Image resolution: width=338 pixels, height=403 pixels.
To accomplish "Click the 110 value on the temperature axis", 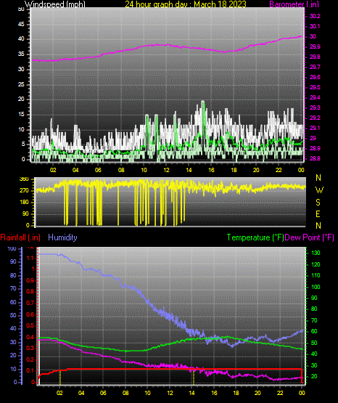I will pyautogui.click(x=316, y=275).
